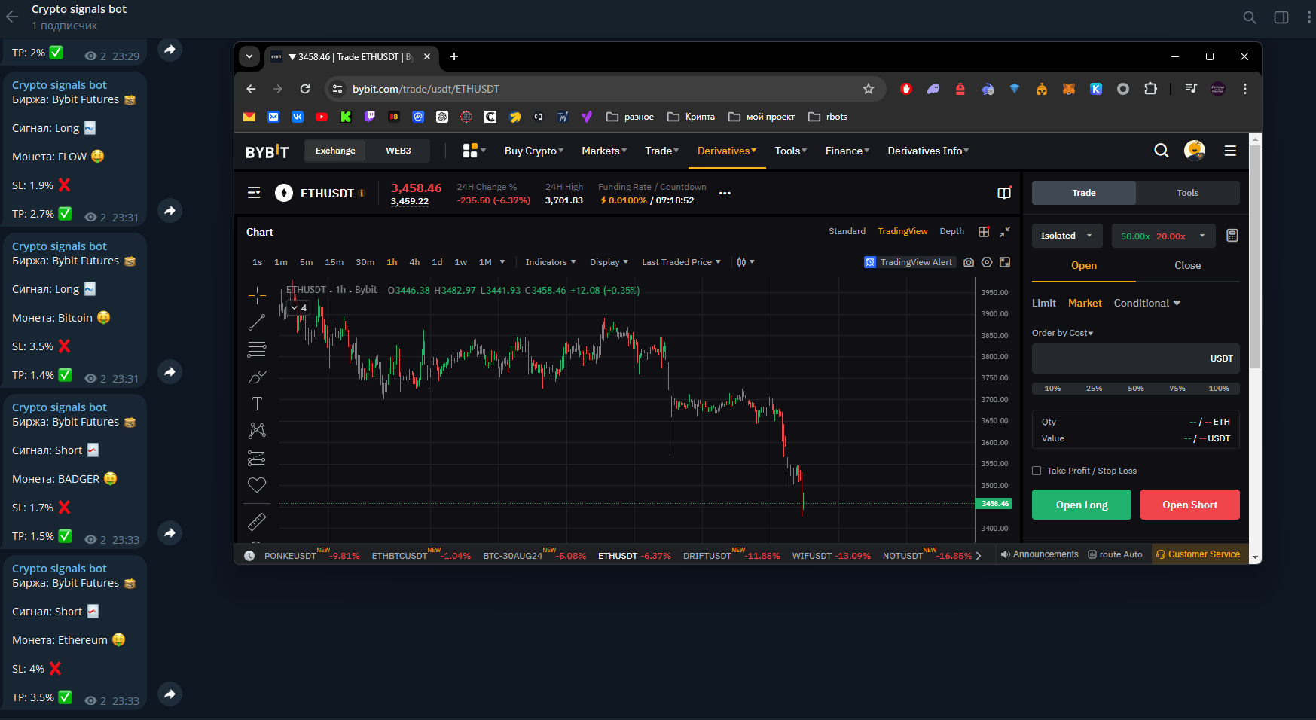
Task: Set order size to 100% on slider
Action: pos(1219,389)
